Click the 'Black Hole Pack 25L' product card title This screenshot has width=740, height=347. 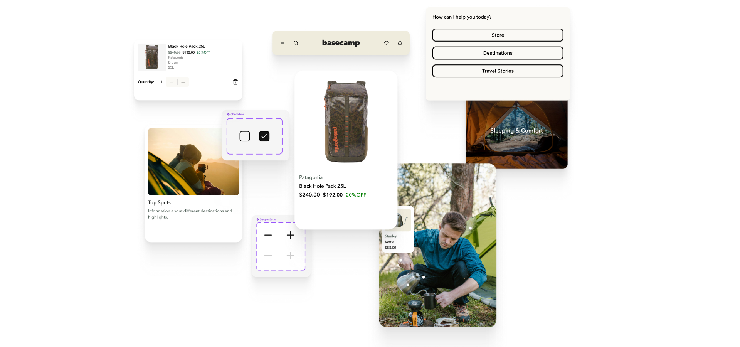click(323, 186)
